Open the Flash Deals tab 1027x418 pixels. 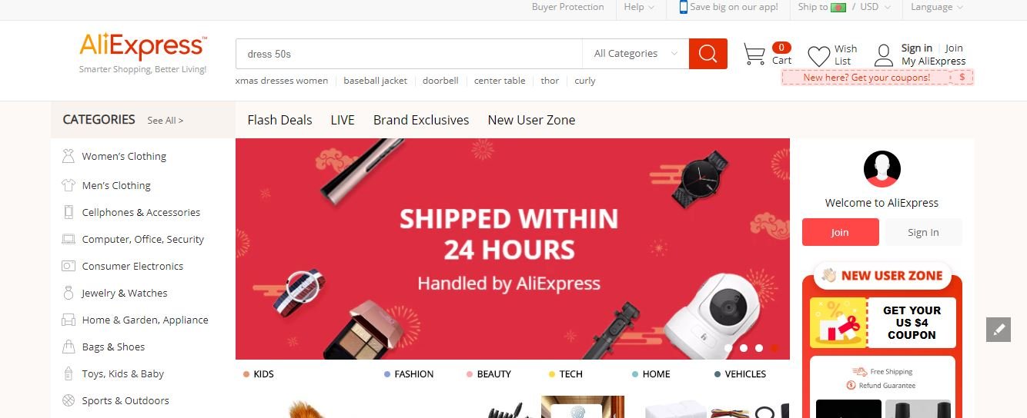tap(279, 120)
